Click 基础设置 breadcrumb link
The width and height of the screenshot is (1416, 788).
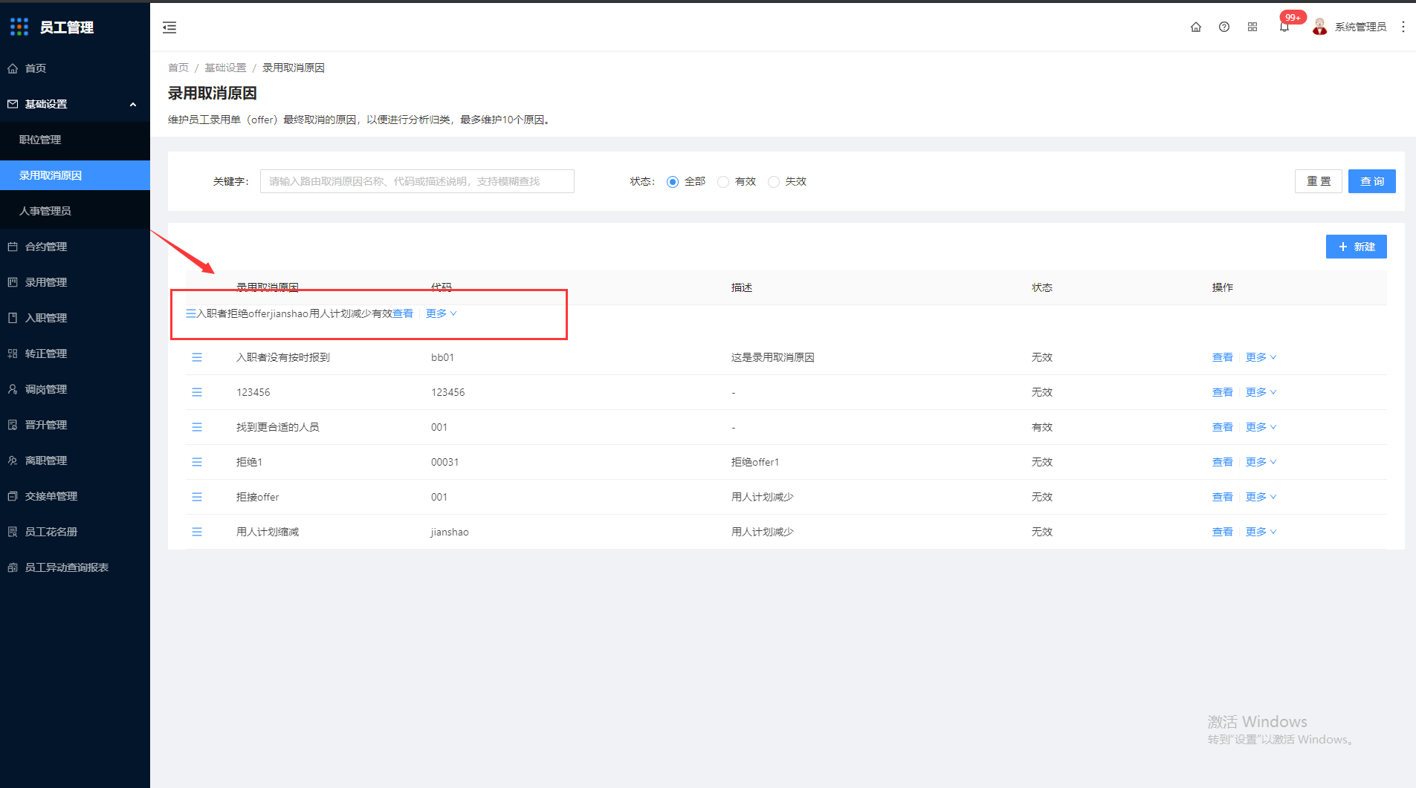pyautogui.click(x=225, y=68)
